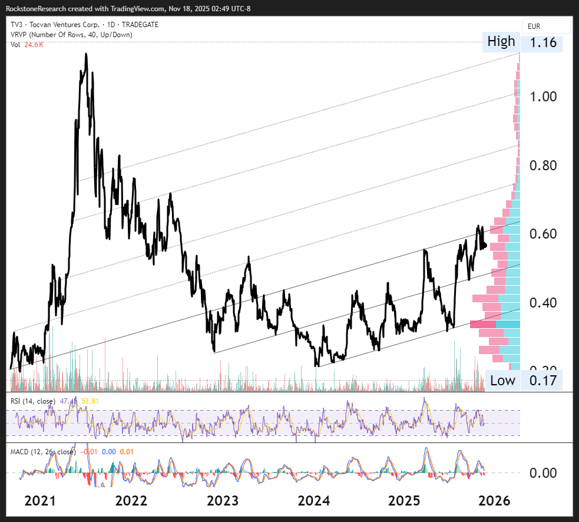The image size is (579, 522).
Task: Select 2021 on the time axis
Action: click(40, 501)
